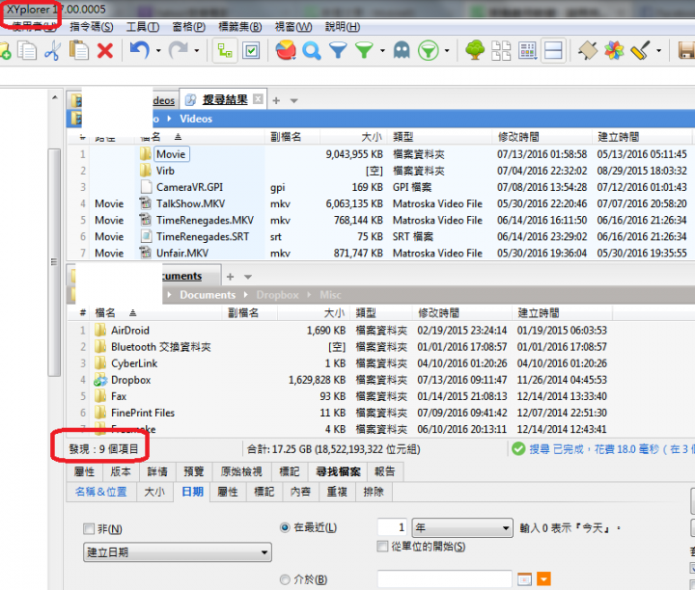
Task: Click the green tree icon
Action: pos(475,50)
